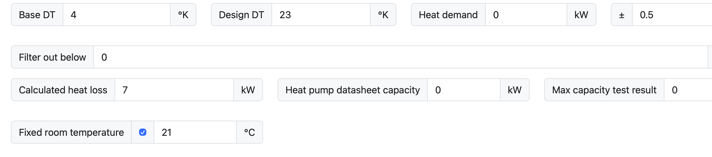Image resolution: width=712 pixels, height=157 pixels.
Task: Click the kW unit after Heat demand
Action: pyautogui.click(x=581, y=15)
